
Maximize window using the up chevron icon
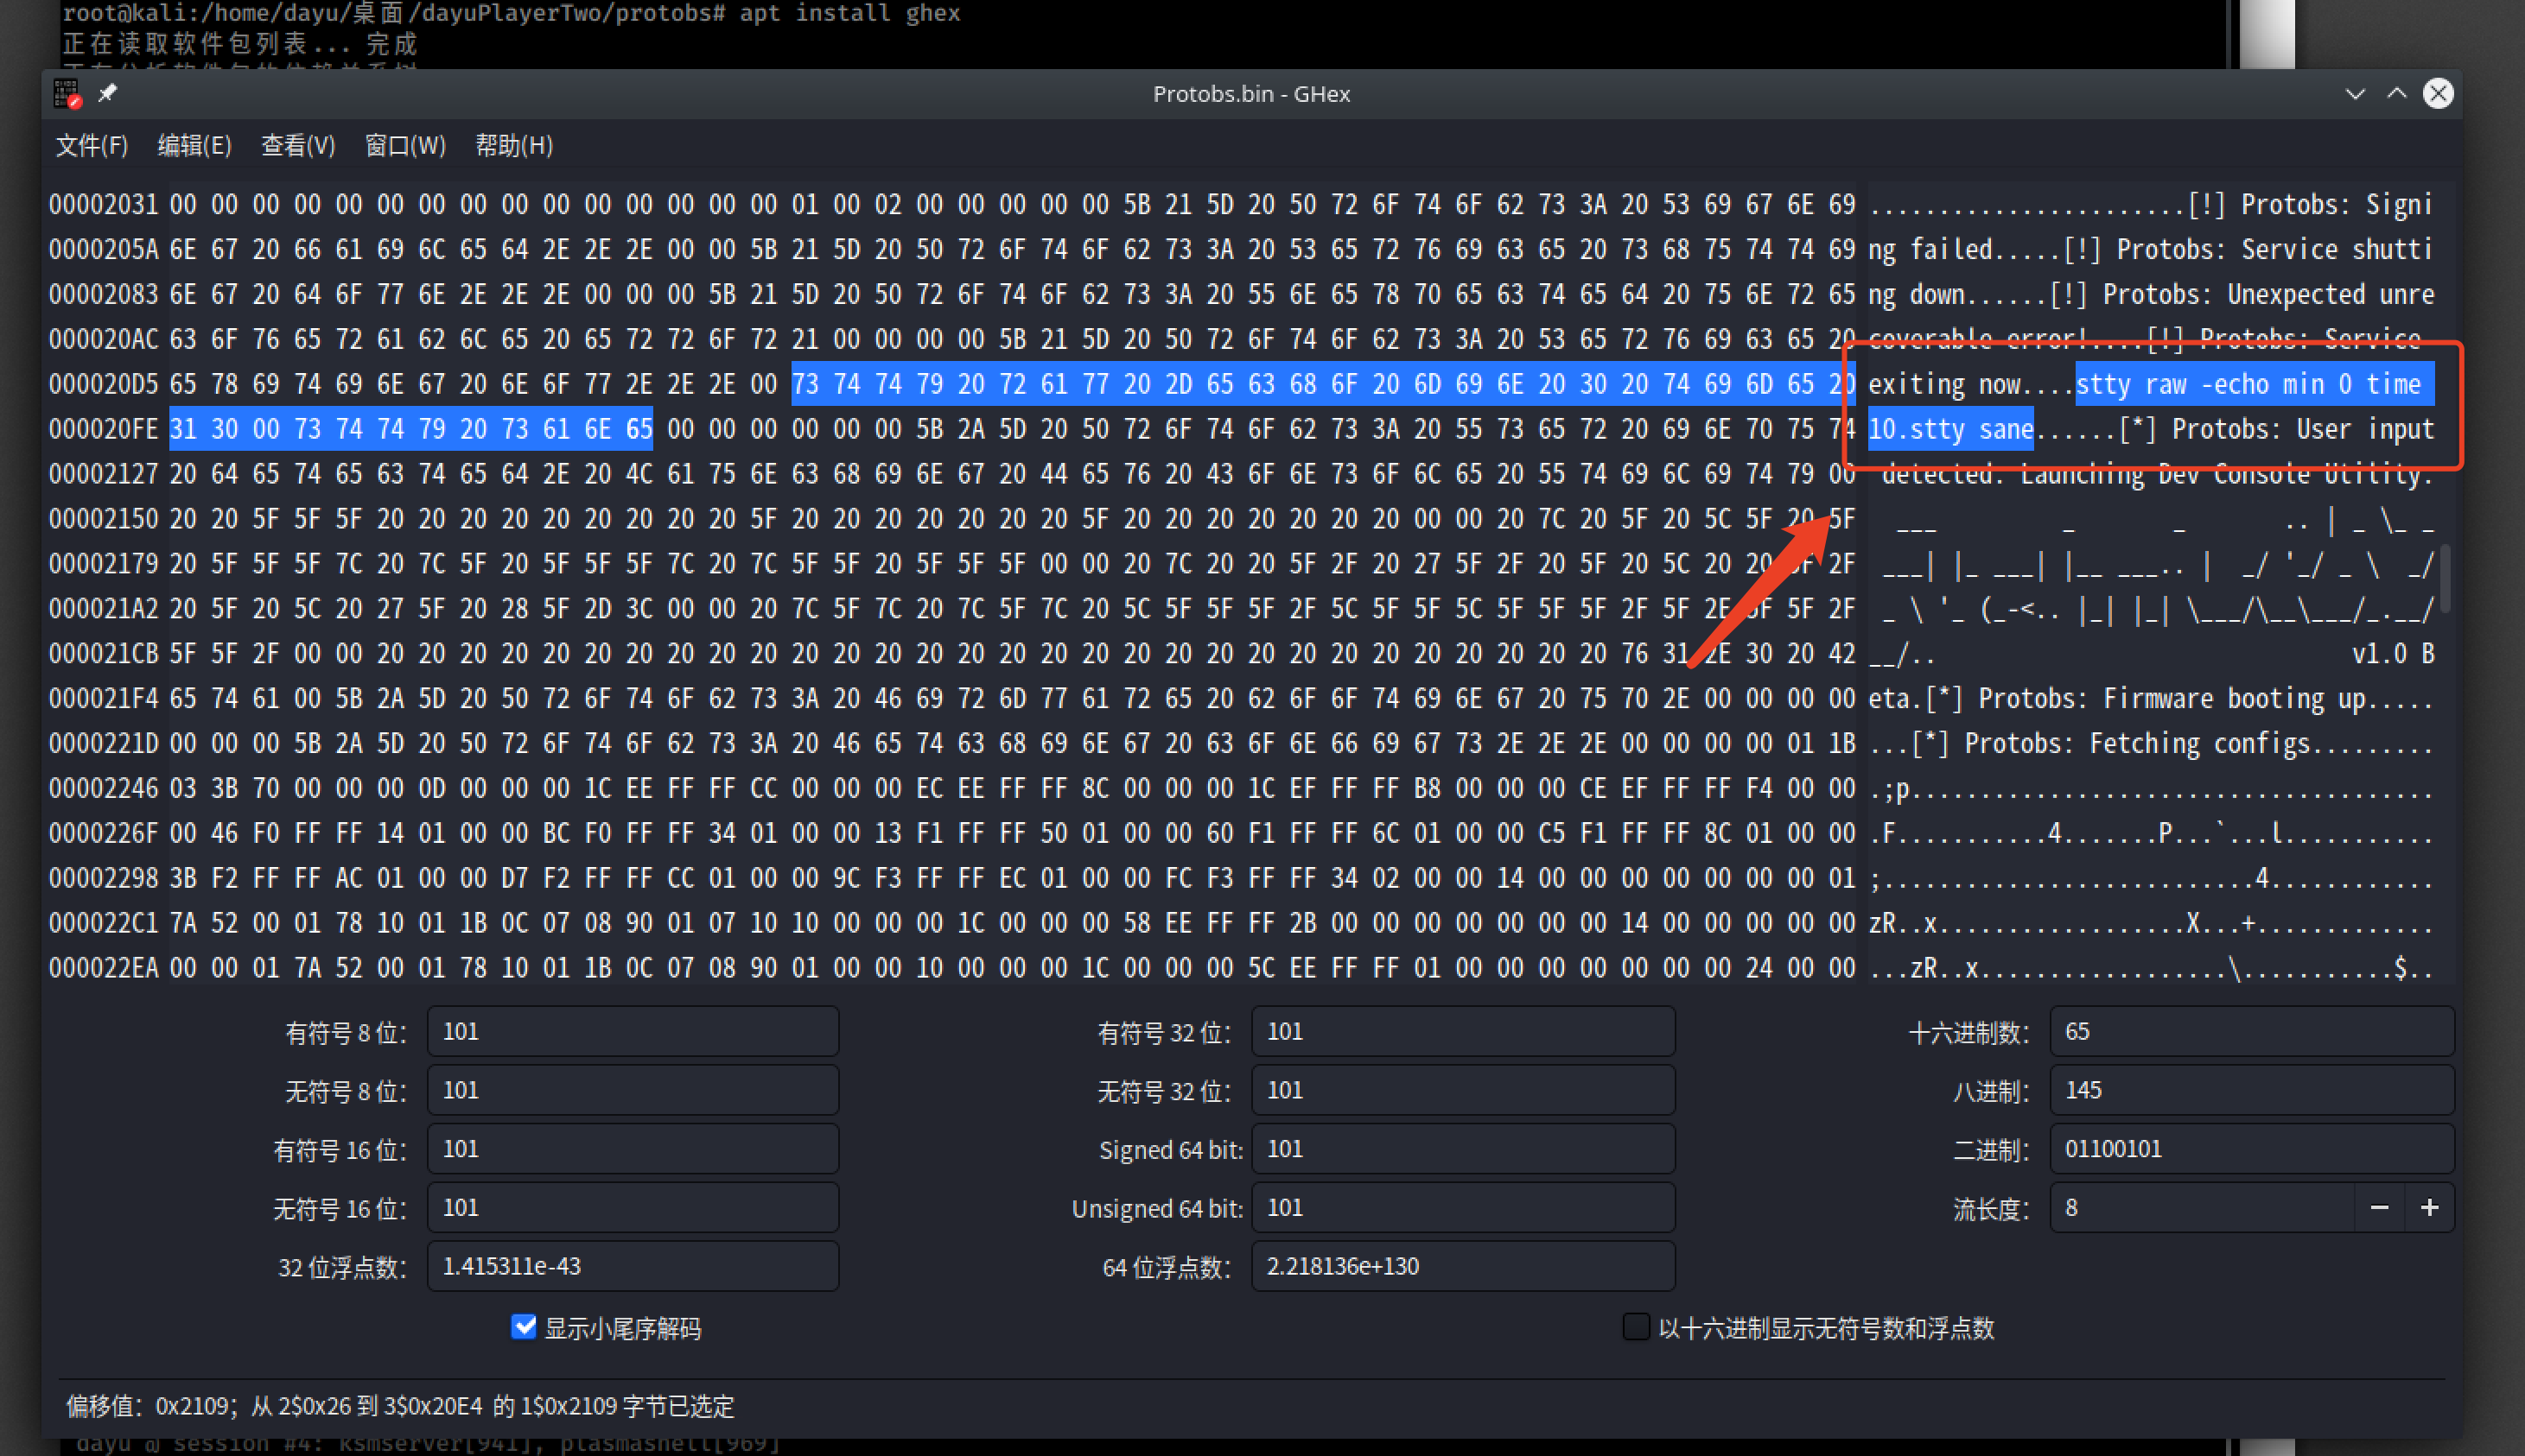pos(2396,94)
